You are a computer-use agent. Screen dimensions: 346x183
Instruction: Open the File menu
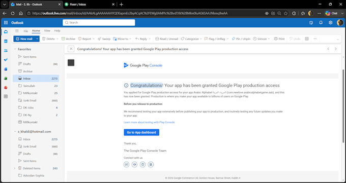click(x=26, y=31)
